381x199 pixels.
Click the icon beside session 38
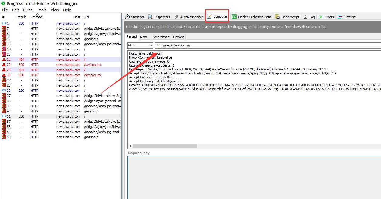[x=4, y=101]
